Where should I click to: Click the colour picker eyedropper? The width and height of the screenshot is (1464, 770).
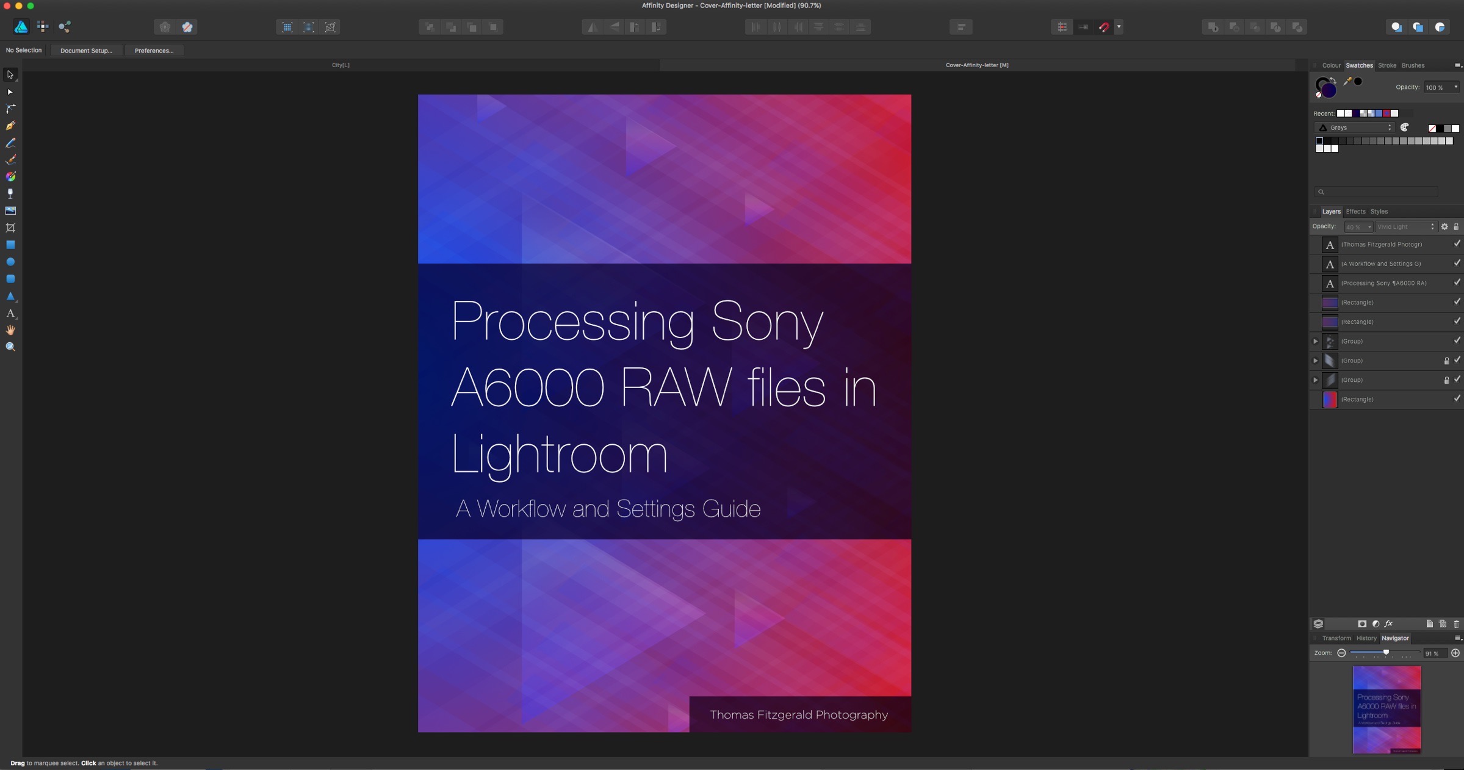coord(1347,81)
